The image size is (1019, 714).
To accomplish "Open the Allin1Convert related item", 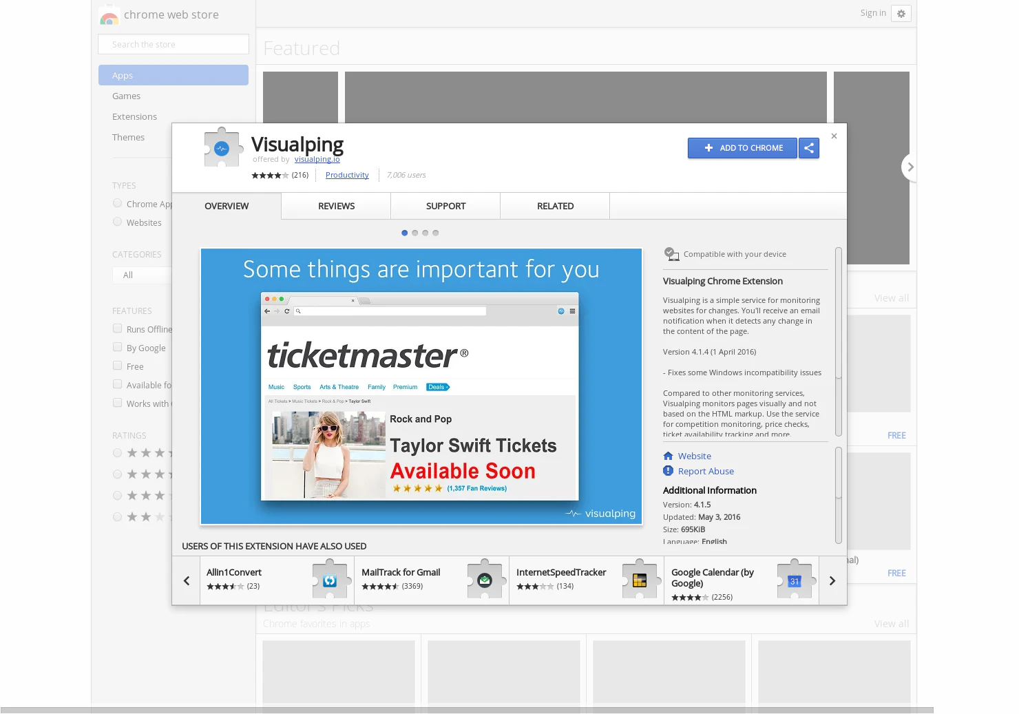I will 277,580.
